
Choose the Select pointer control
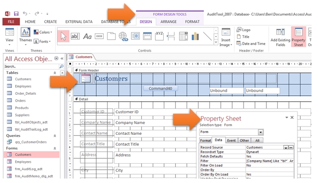(64, 37)
